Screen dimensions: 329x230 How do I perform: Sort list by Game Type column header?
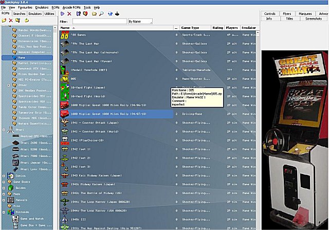coord(191,28)
